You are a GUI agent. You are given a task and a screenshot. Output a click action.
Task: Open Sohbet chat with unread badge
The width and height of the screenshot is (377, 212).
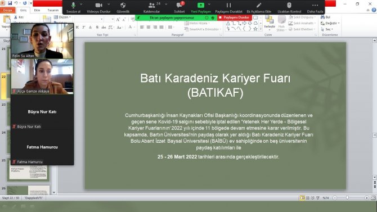[179, 7]
